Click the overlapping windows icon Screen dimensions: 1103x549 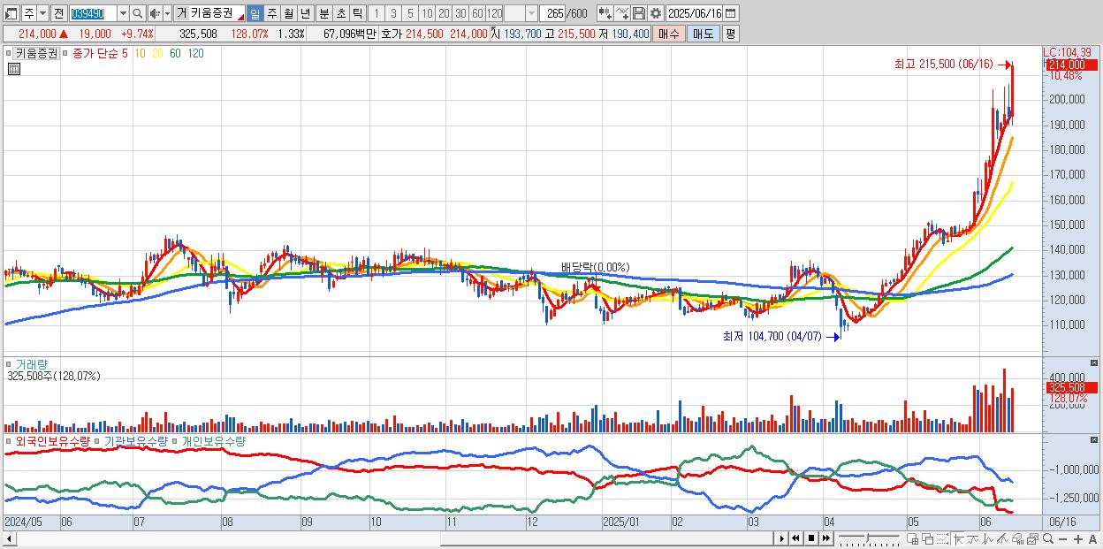pyautogui.click(x=928, y=538)
